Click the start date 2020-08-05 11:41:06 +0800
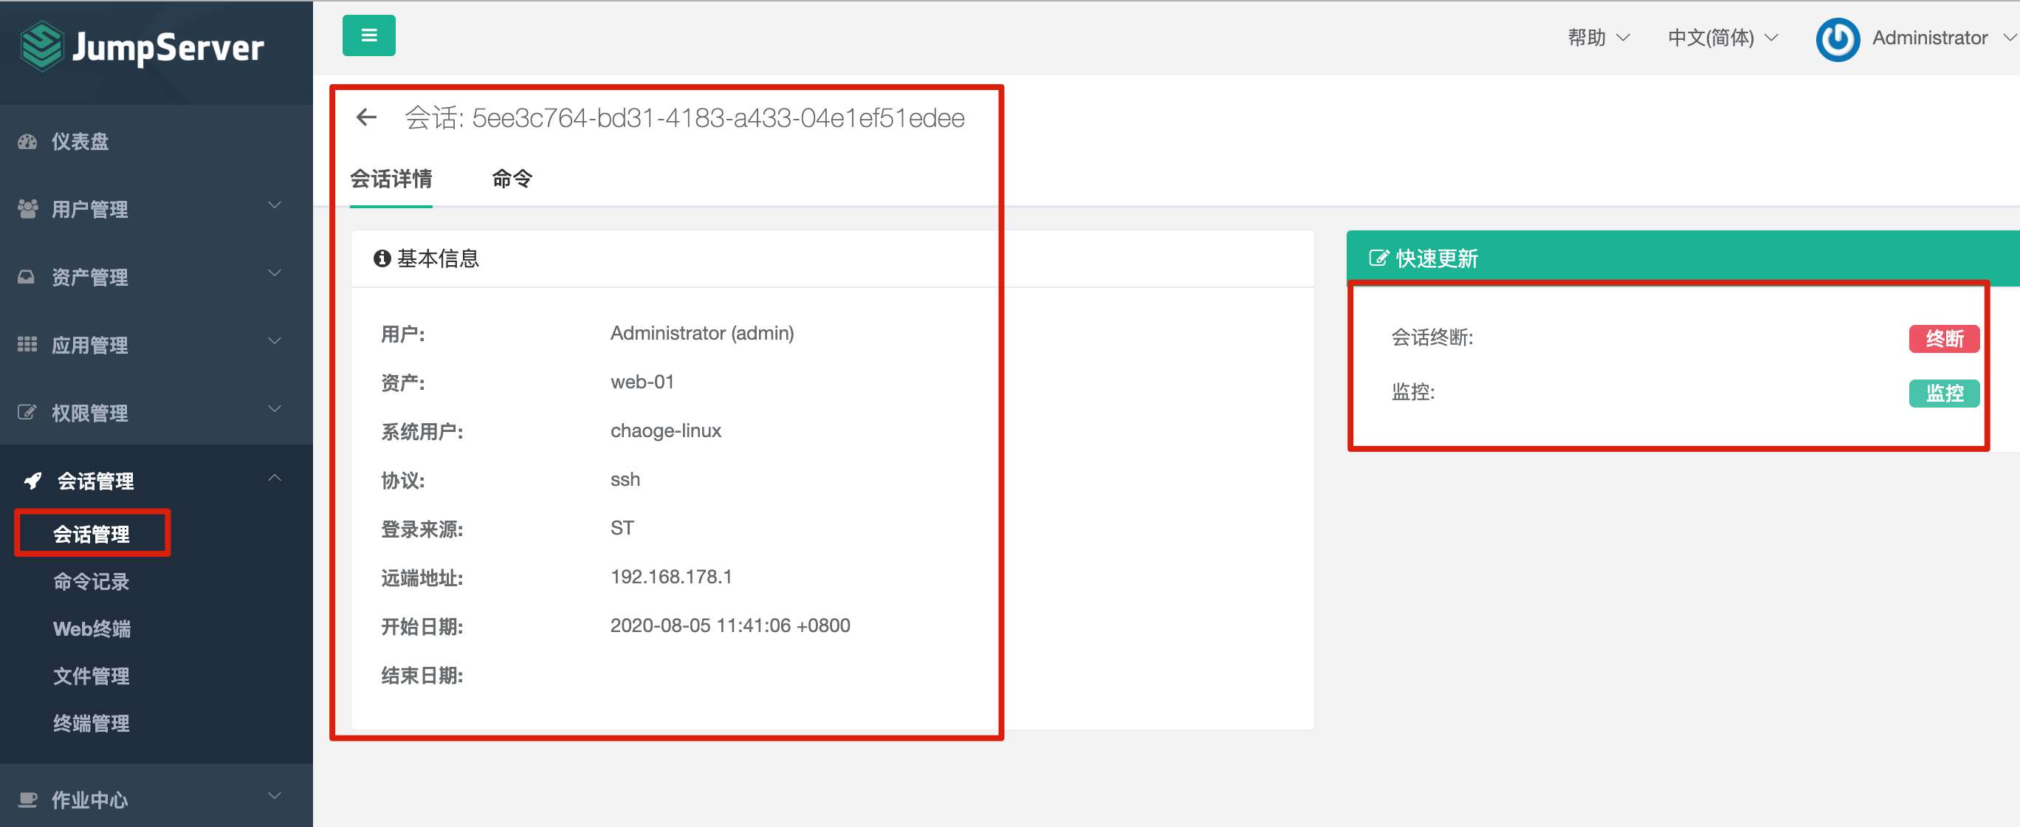The image size is (2020, 827). click(730, 625)
